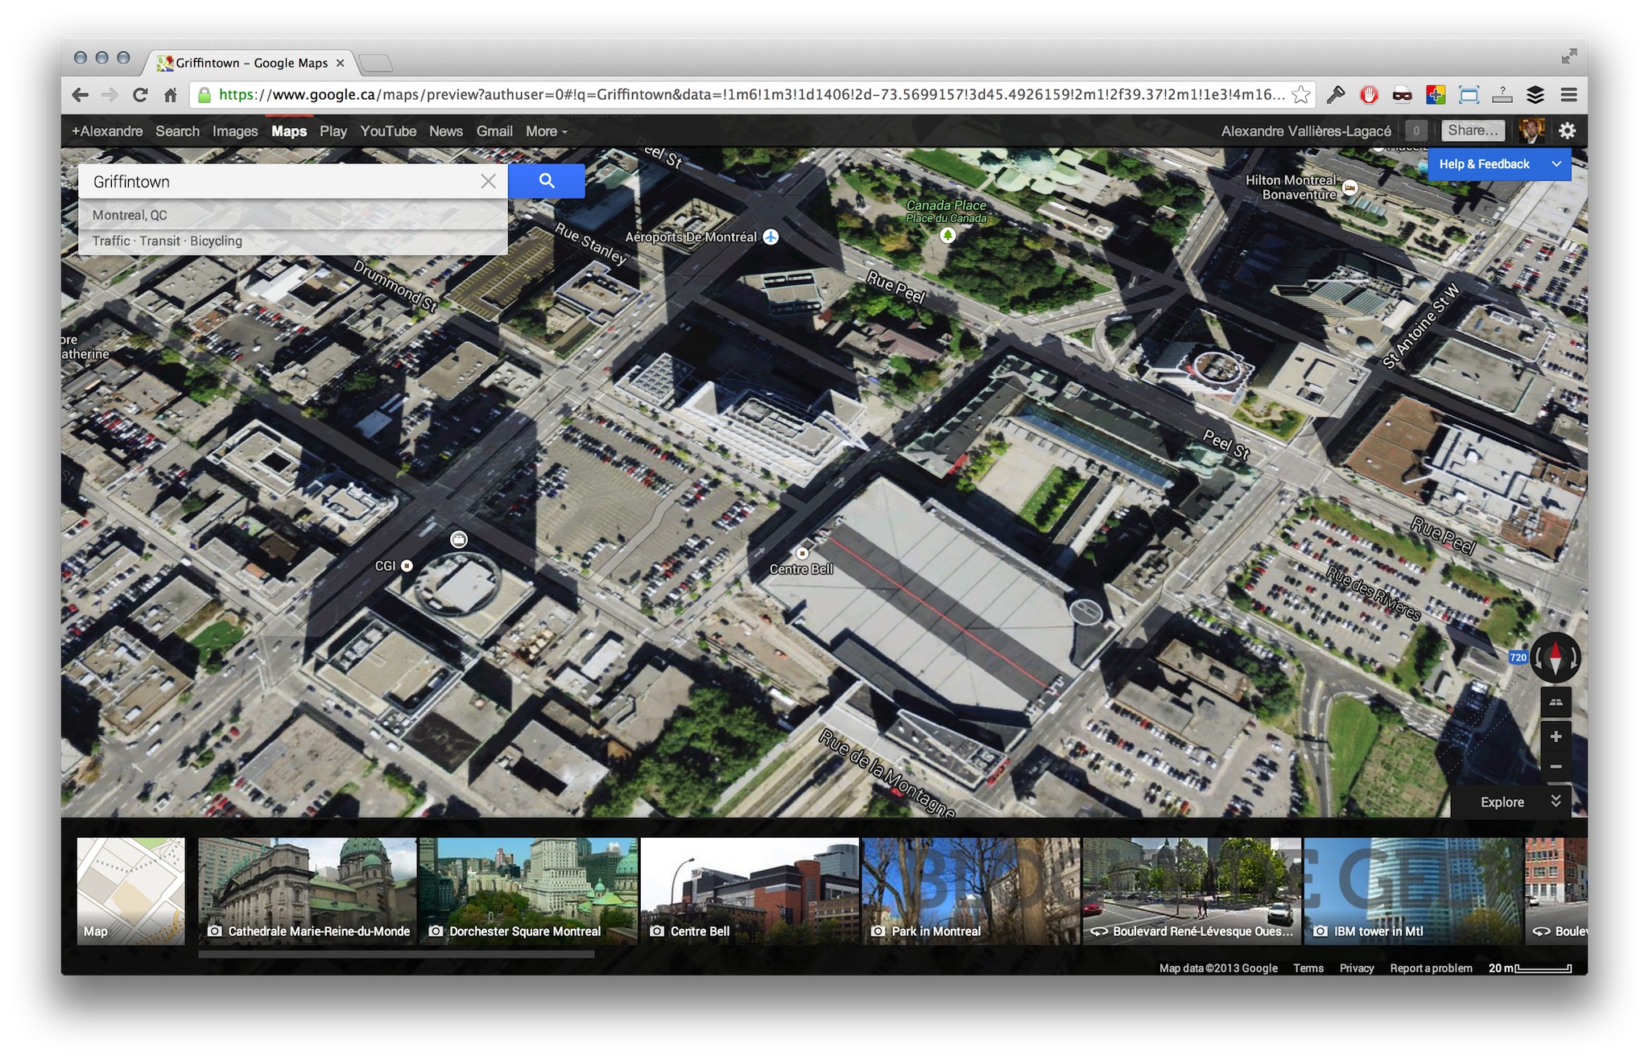Screen dimensions: 1649x1060
Task: Zoom in with the plus button
Action: click(x=1556, y=736)
